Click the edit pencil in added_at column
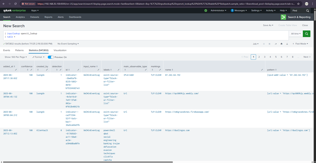The height and width of the screenshot is (163, 316). (17, 69)
